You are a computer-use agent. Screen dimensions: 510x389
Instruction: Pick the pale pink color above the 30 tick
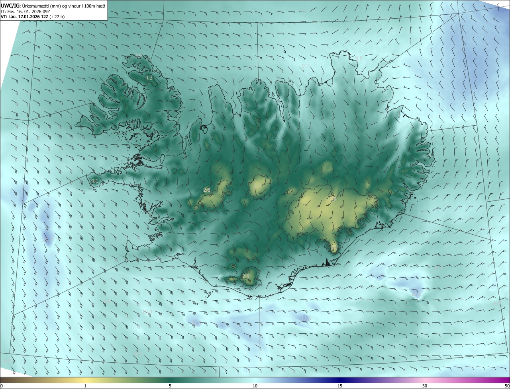point(425,380)
